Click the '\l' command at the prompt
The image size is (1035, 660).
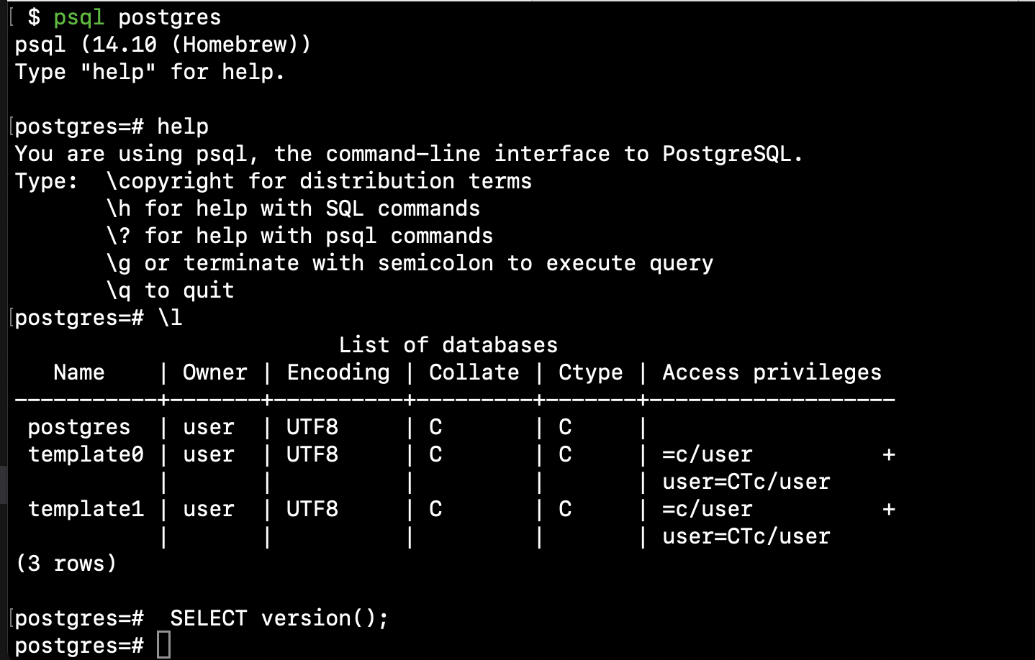(x=171, y=318)
